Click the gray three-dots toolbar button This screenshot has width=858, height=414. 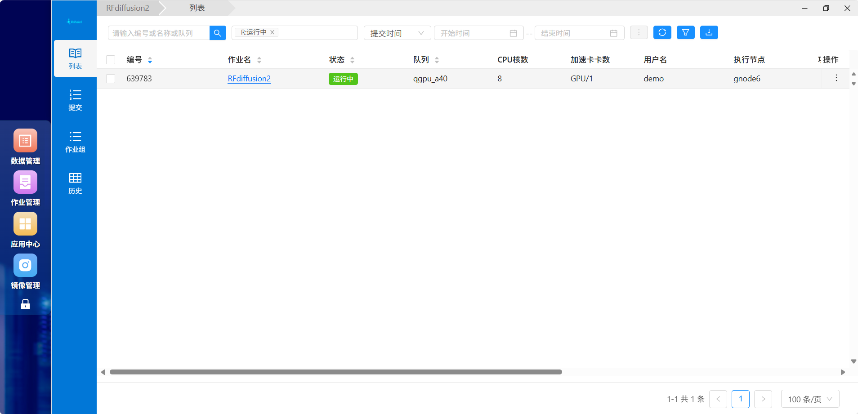tap(639, 32)
